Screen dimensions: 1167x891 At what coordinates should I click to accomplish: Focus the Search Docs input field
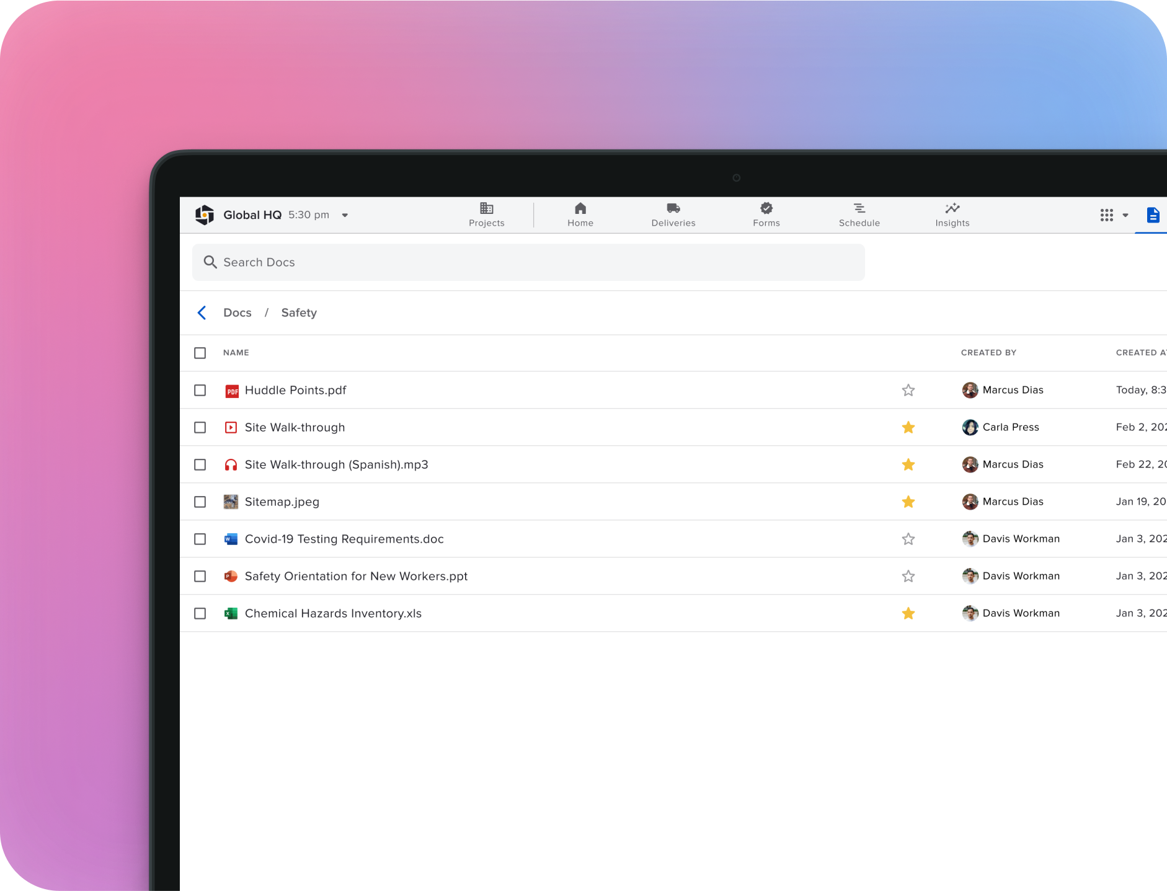[528, 262]
